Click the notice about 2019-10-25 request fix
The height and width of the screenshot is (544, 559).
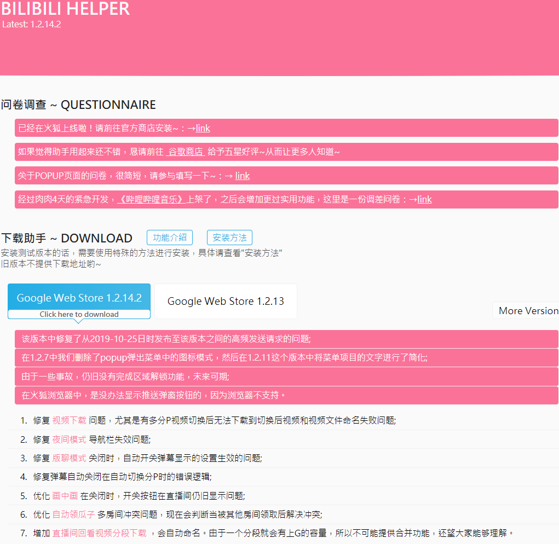click(287, 339)
